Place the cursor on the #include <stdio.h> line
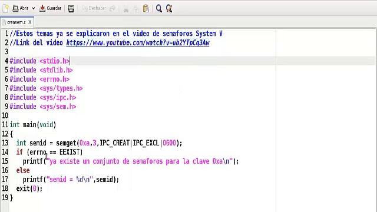Image resolution: width=377 pixels, height=212 pixels. click(39, 61)
